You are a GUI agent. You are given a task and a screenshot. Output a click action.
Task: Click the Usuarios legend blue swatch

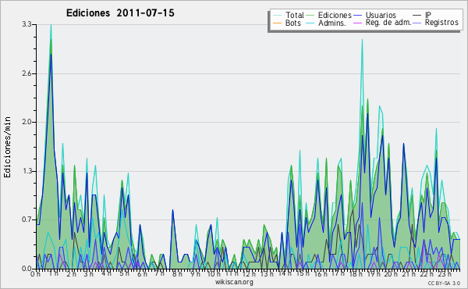pyautogui.click(x=358, y=15)
